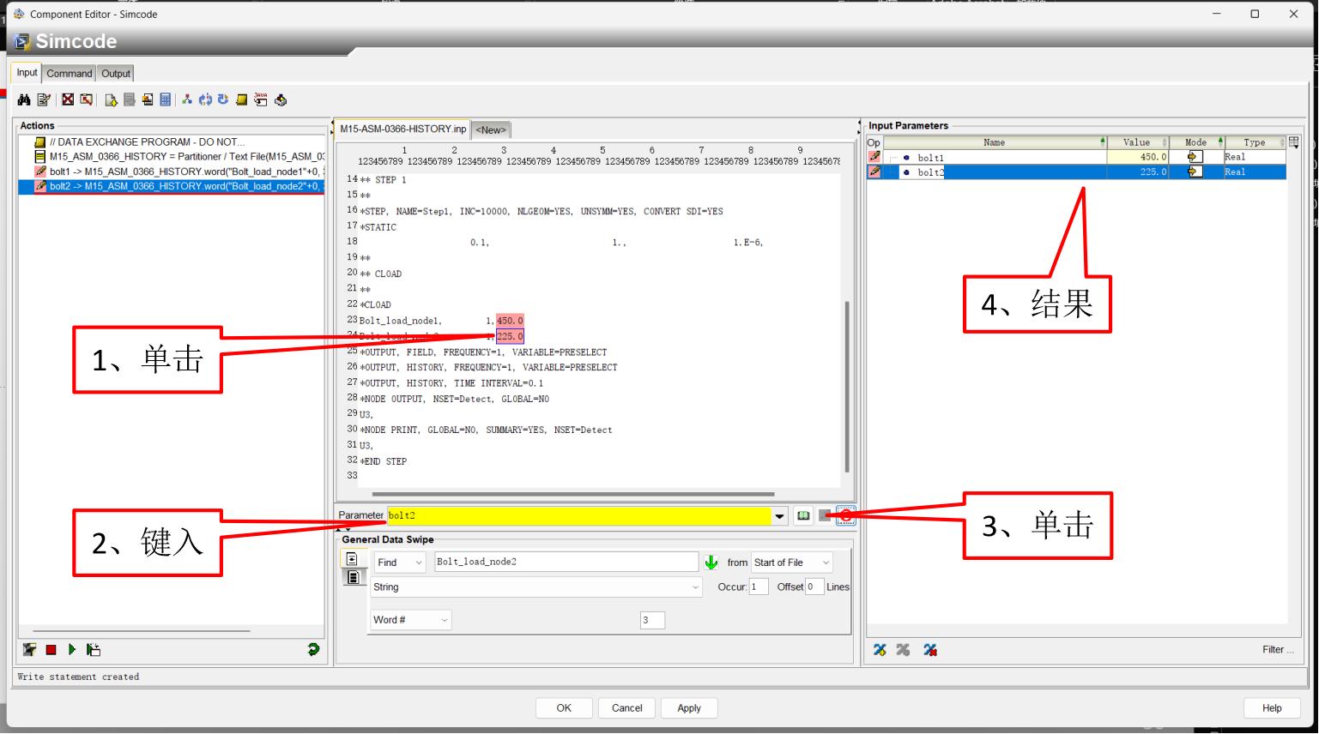Click the red stop icon below Actions
The image size is (1319, 734).
click(51, 650)
